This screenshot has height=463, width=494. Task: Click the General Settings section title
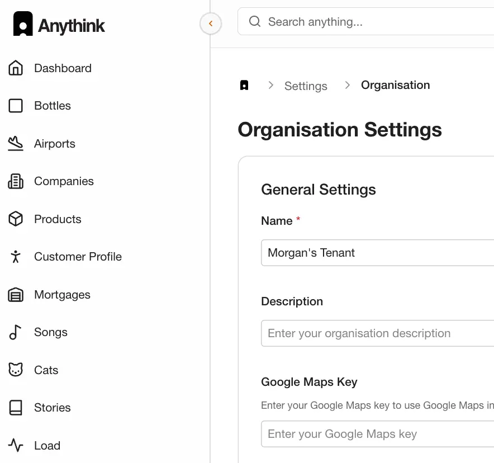tap(319, 190)
